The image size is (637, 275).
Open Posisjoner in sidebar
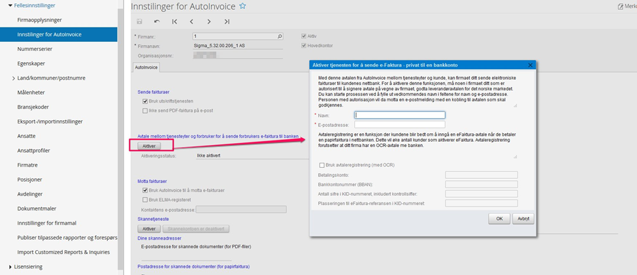pos(29,180)
